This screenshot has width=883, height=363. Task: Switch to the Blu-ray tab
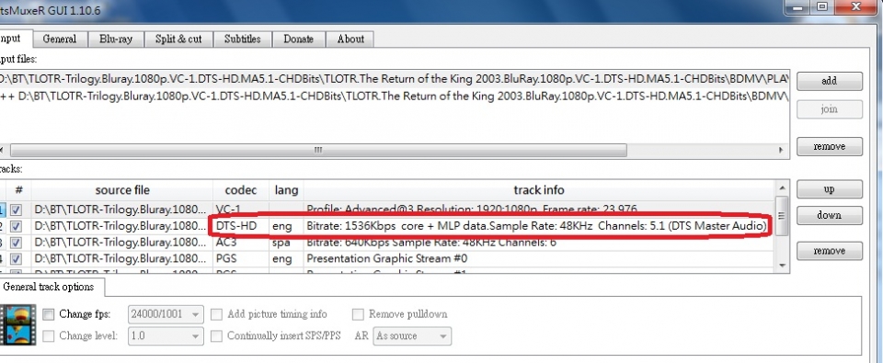116,40
